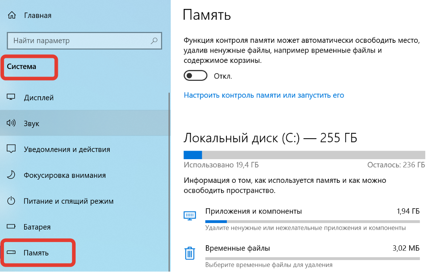
Task: Open link Настроить контроль памяти или запустить его
Action: (264, 95)
